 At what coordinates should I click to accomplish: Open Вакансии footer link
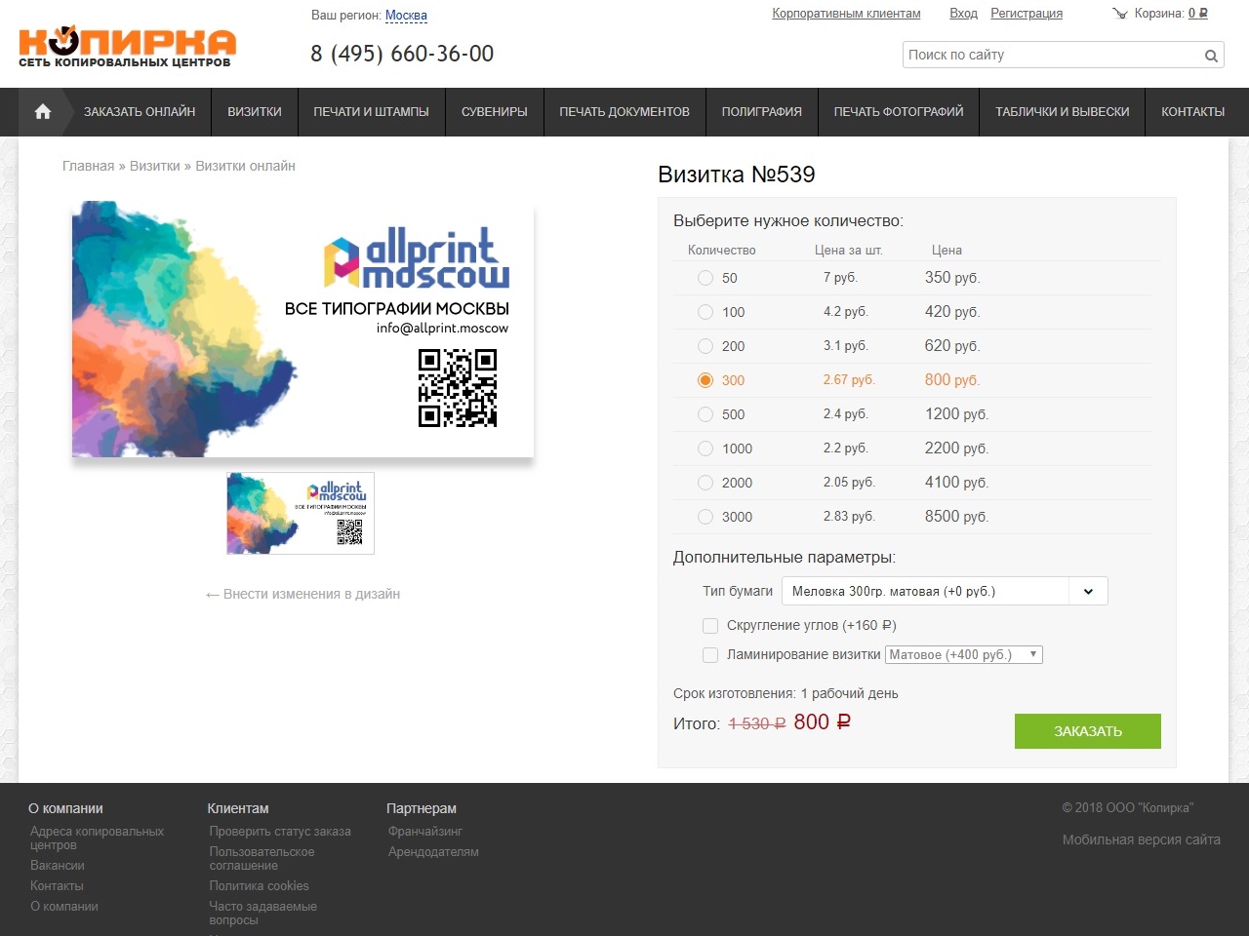tap(58, 866)
